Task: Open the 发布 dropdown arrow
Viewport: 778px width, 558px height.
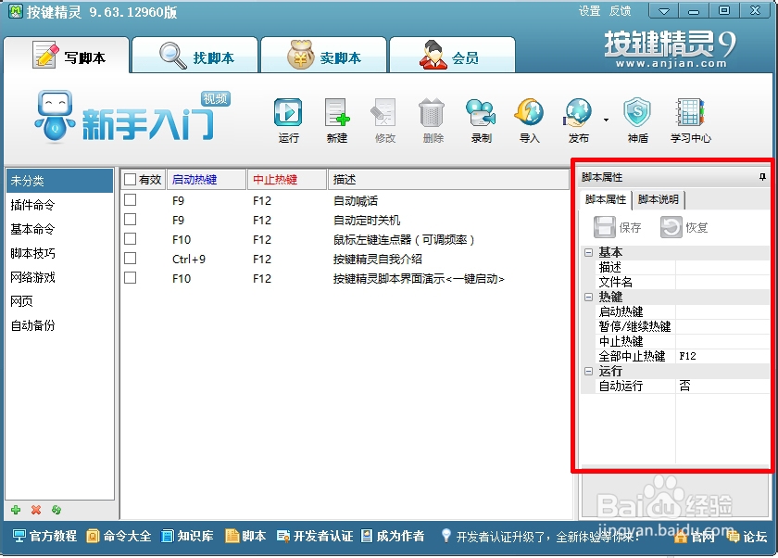Action: 606,120
